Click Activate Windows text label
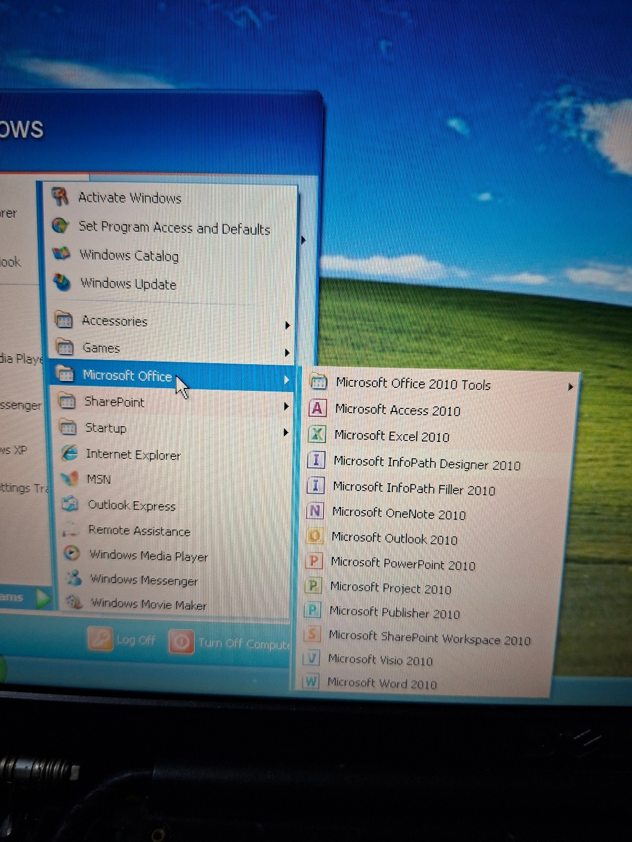The height and width of the screenshot is (842, 632). 130,197
